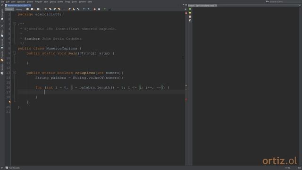The width and height of the screenshot is (302, 170).
Task: Select the NumerosCapicua.java editor tab
Action: tap(17, 6)
